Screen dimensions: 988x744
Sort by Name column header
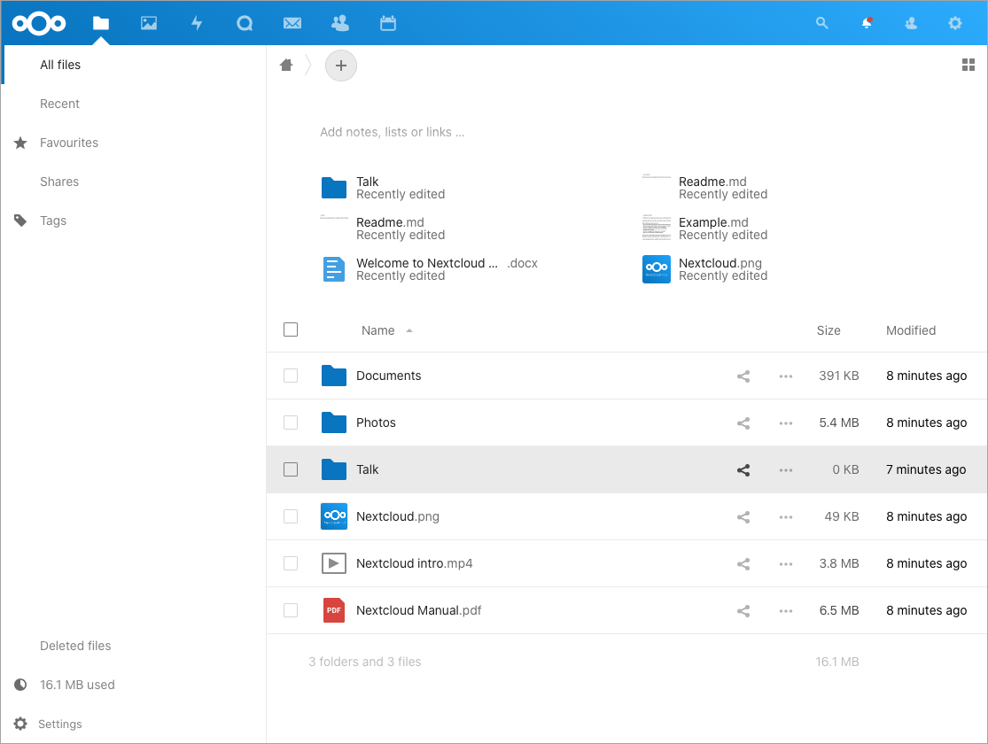click(x=378, y=330)
